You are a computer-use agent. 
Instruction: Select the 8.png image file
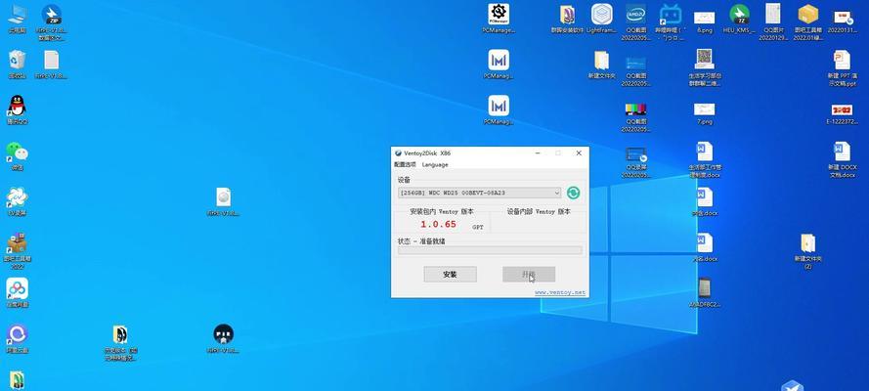point(705,20)
